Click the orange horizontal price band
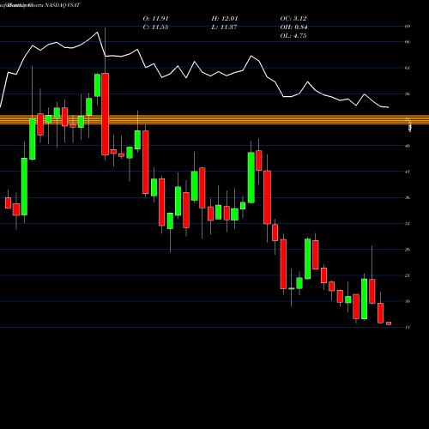 [x=214, y=120]
